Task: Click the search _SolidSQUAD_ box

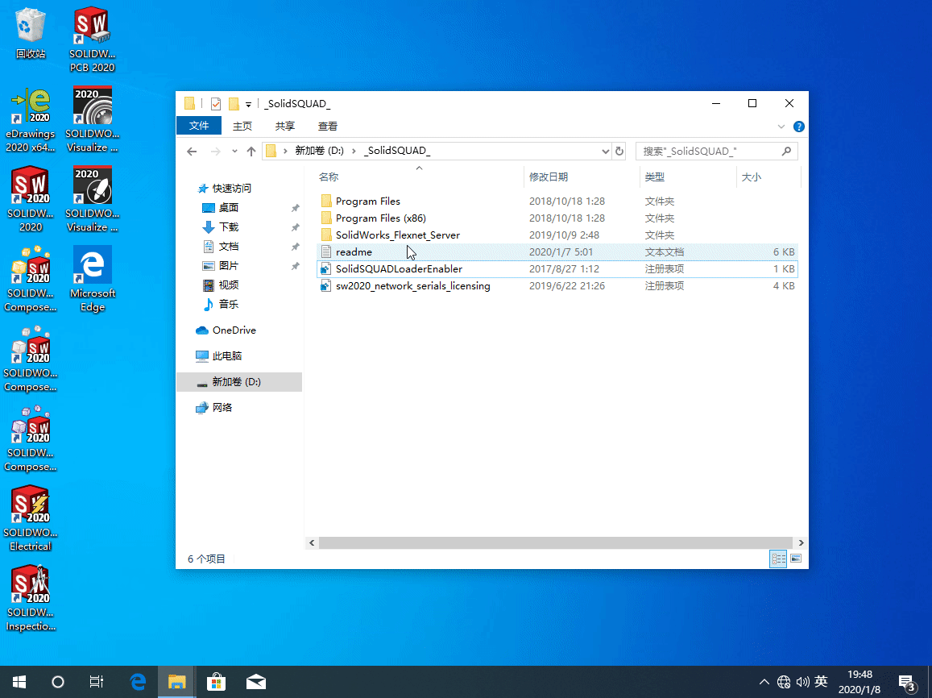Action: pyautogui.click(x=716, y=151)
